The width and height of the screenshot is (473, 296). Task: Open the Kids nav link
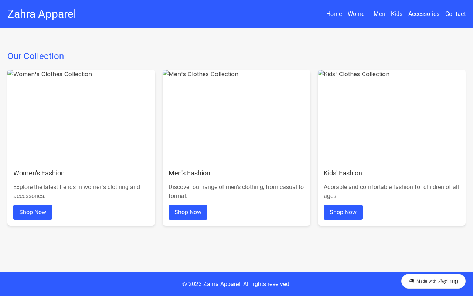[397, 14]
